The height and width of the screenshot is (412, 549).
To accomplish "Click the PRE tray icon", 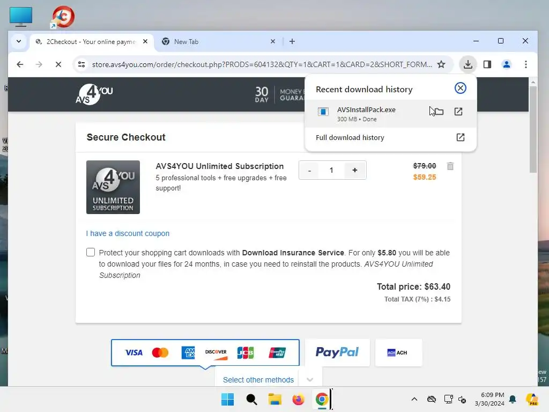I will [x=532, y=399].
